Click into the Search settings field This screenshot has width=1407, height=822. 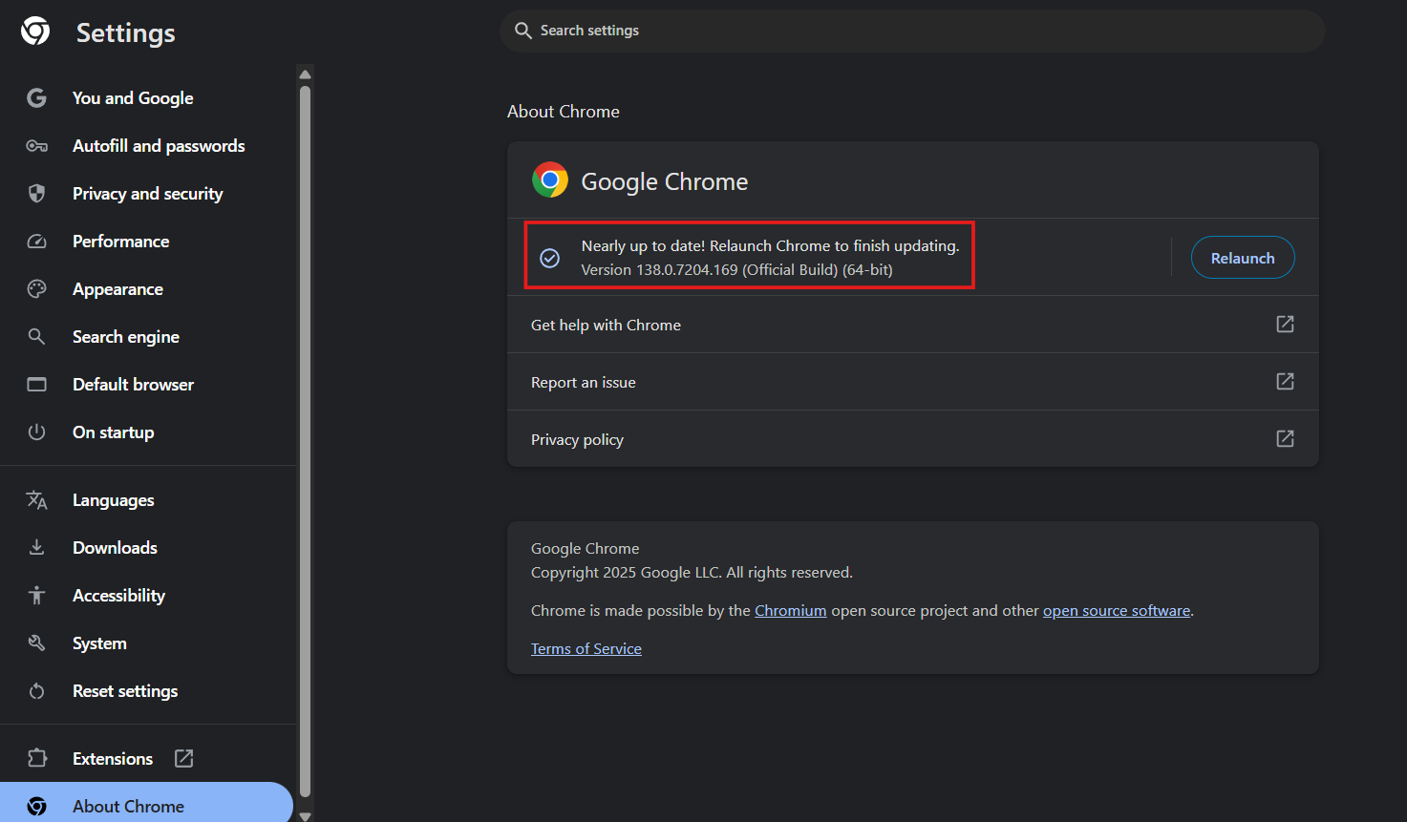click(912, 31)
